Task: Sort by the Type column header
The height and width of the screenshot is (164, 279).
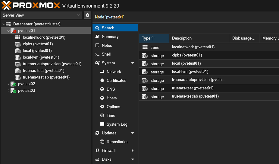Action: (154, 38)
